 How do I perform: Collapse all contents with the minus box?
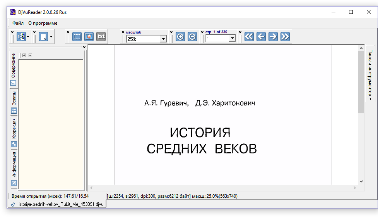[x=31, y=55]
